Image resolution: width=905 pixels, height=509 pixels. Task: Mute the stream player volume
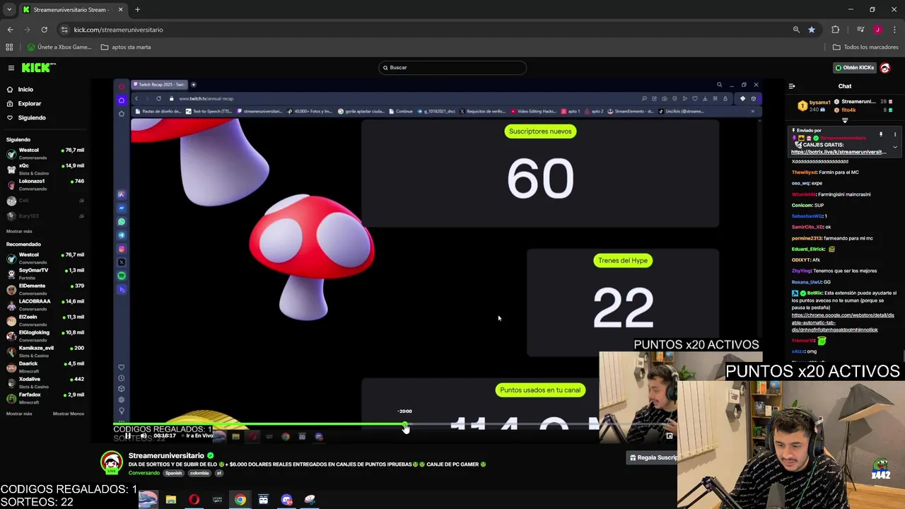pyautogui.click(x=144, y=436)
